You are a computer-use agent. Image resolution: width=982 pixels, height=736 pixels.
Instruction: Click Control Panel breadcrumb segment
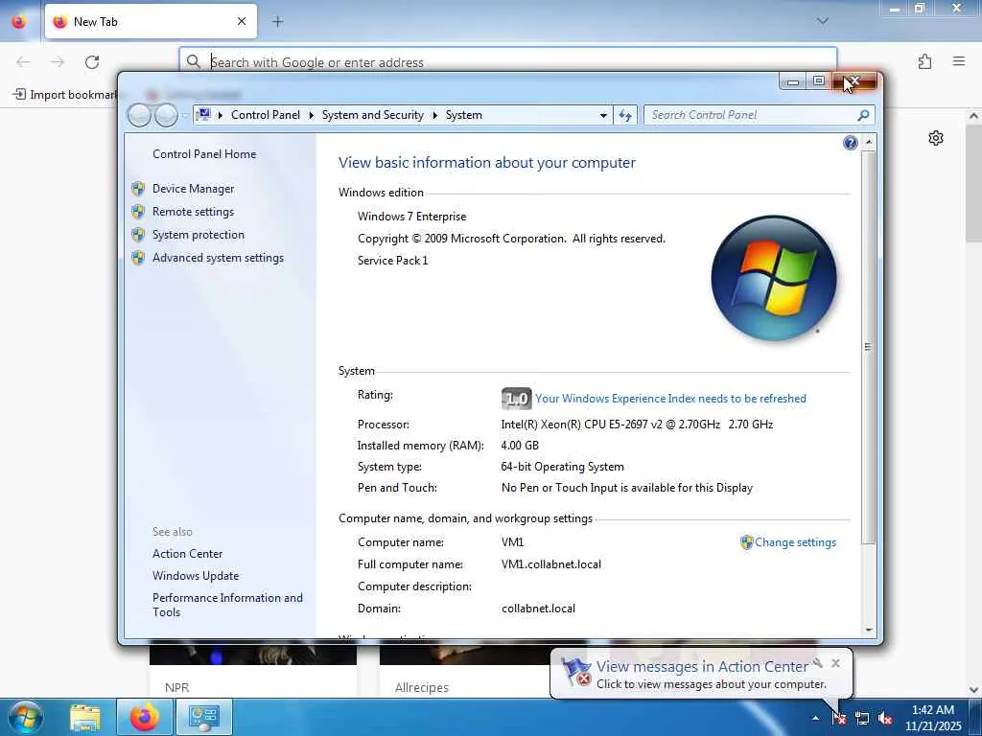point(266,115)
